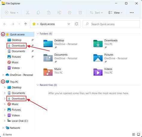Expand the OneDrive - Personal tree node

click(3, 75)
